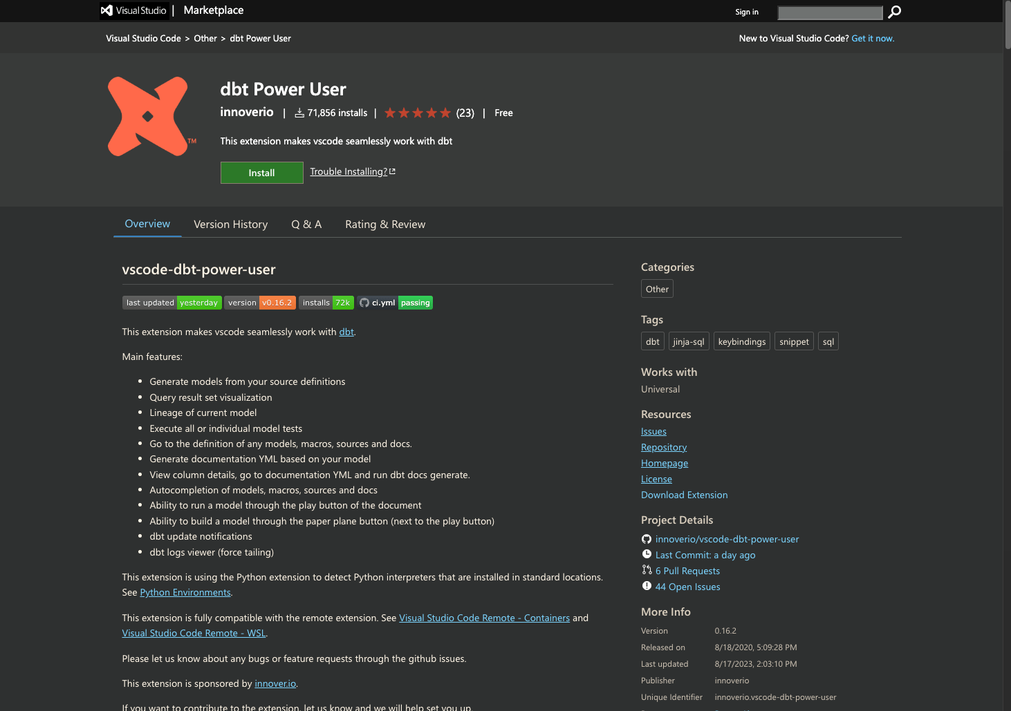Go to Visual Studio Code breadcrumb

click(x=143, y=39)
